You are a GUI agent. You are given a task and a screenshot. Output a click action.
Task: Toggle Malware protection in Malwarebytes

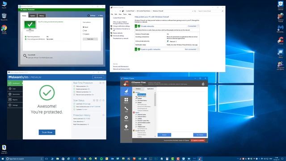(74, 92)
